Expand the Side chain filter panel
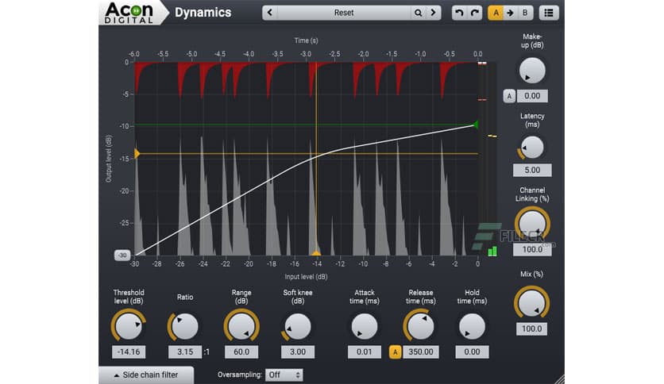 (x=146, y=374)
